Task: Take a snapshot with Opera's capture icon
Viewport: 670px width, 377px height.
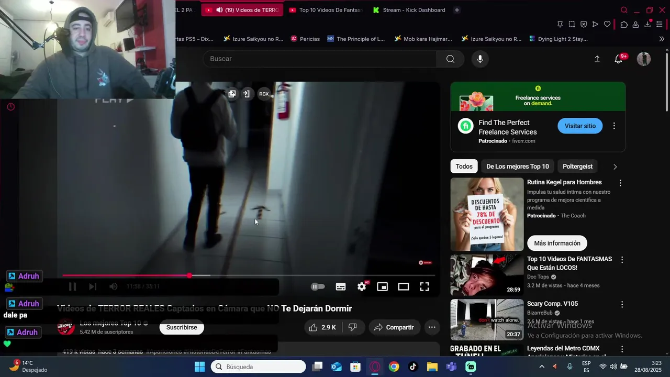Action: pos(572,24)
